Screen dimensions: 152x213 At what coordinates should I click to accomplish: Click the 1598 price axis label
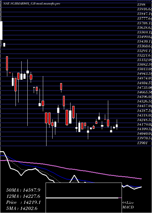[141, 5]
